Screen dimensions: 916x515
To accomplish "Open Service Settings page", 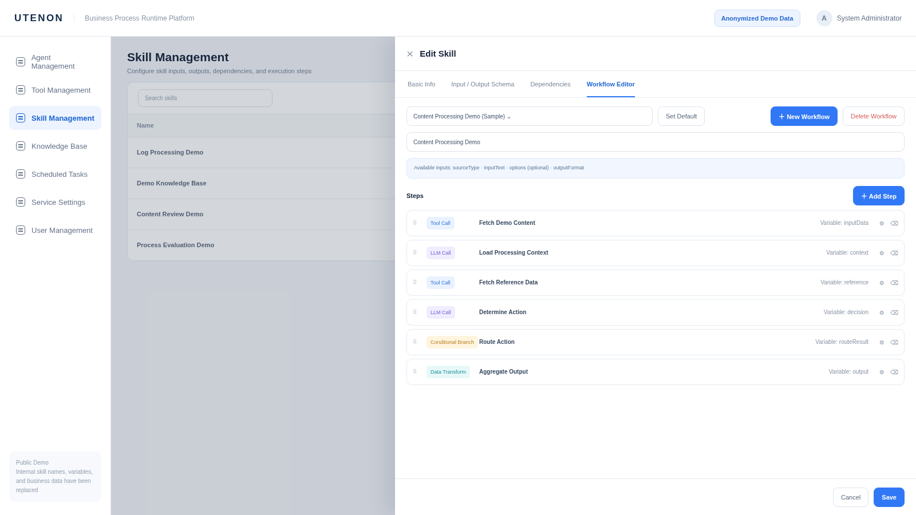I will coord(55,202).
